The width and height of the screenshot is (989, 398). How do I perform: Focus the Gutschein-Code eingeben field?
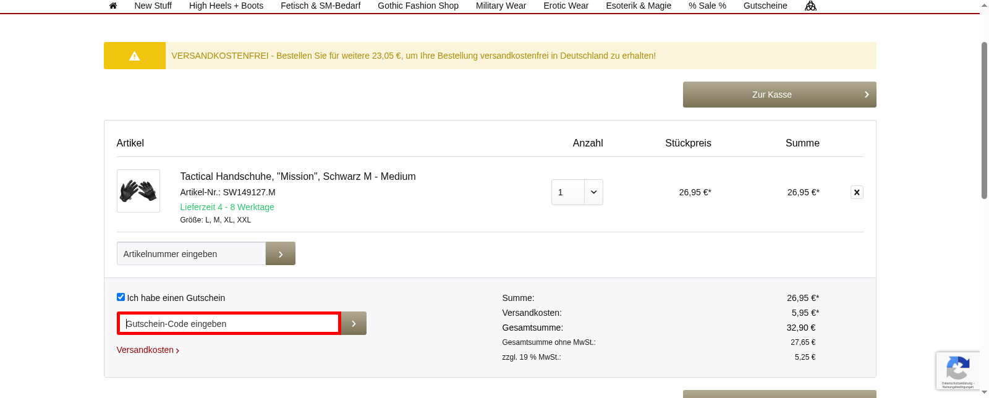click(x=229, y=323)
